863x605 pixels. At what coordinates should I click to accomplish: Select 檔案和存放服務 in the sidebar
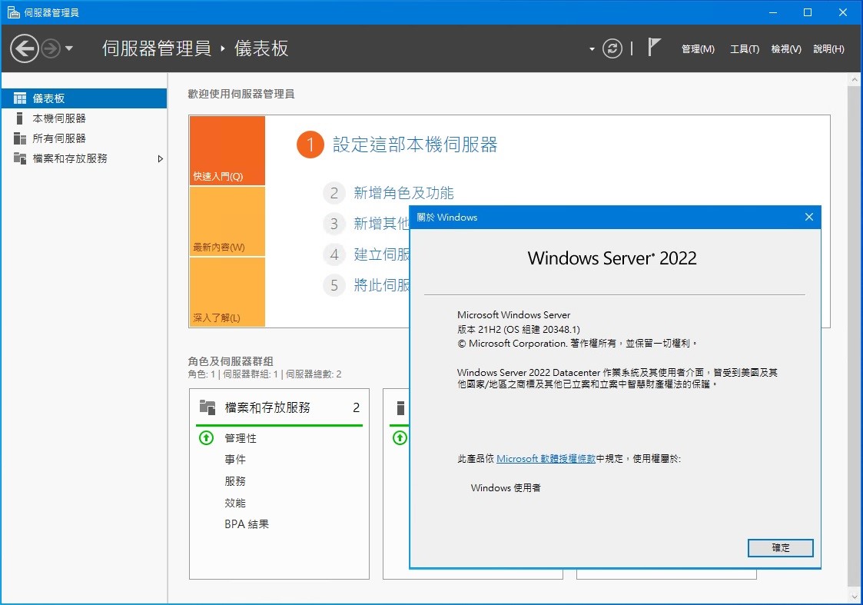click(85, 158)
